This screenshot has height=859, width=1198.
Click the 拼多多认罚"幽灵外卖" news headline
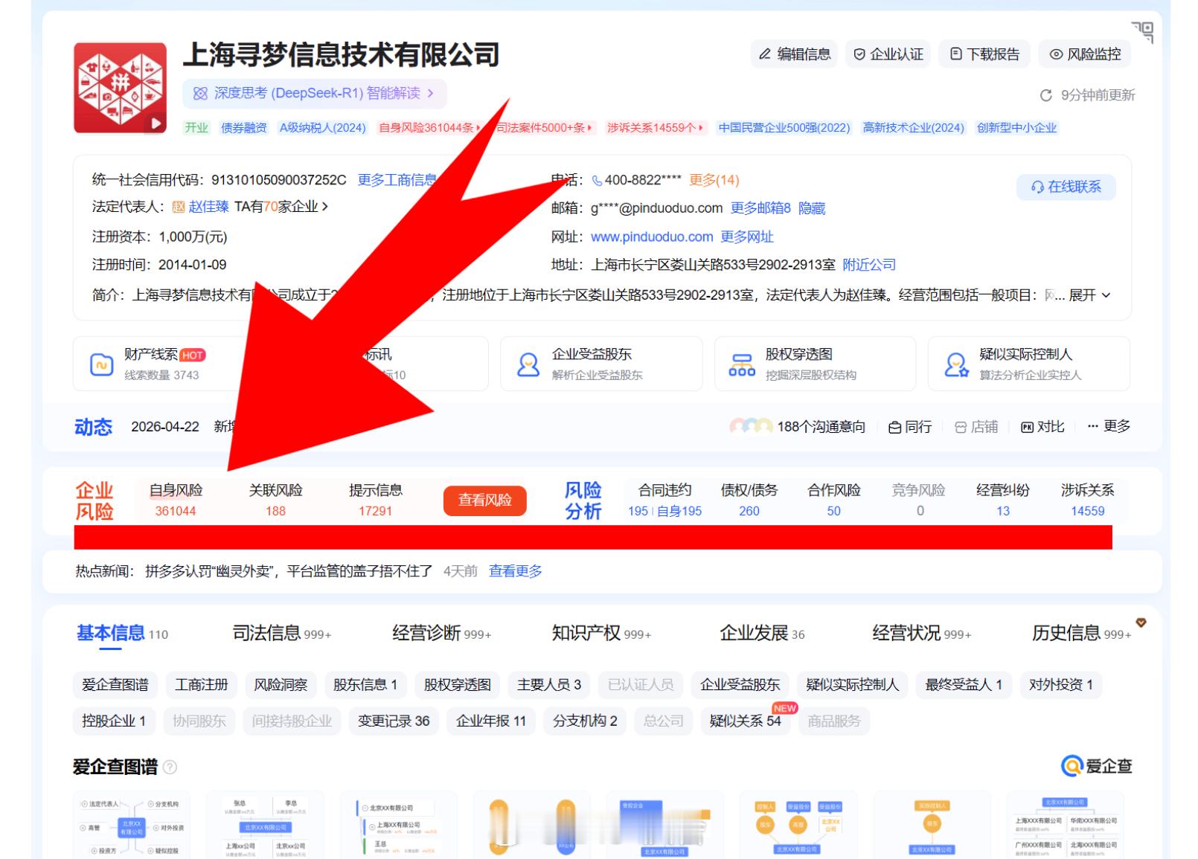point(289,571)
